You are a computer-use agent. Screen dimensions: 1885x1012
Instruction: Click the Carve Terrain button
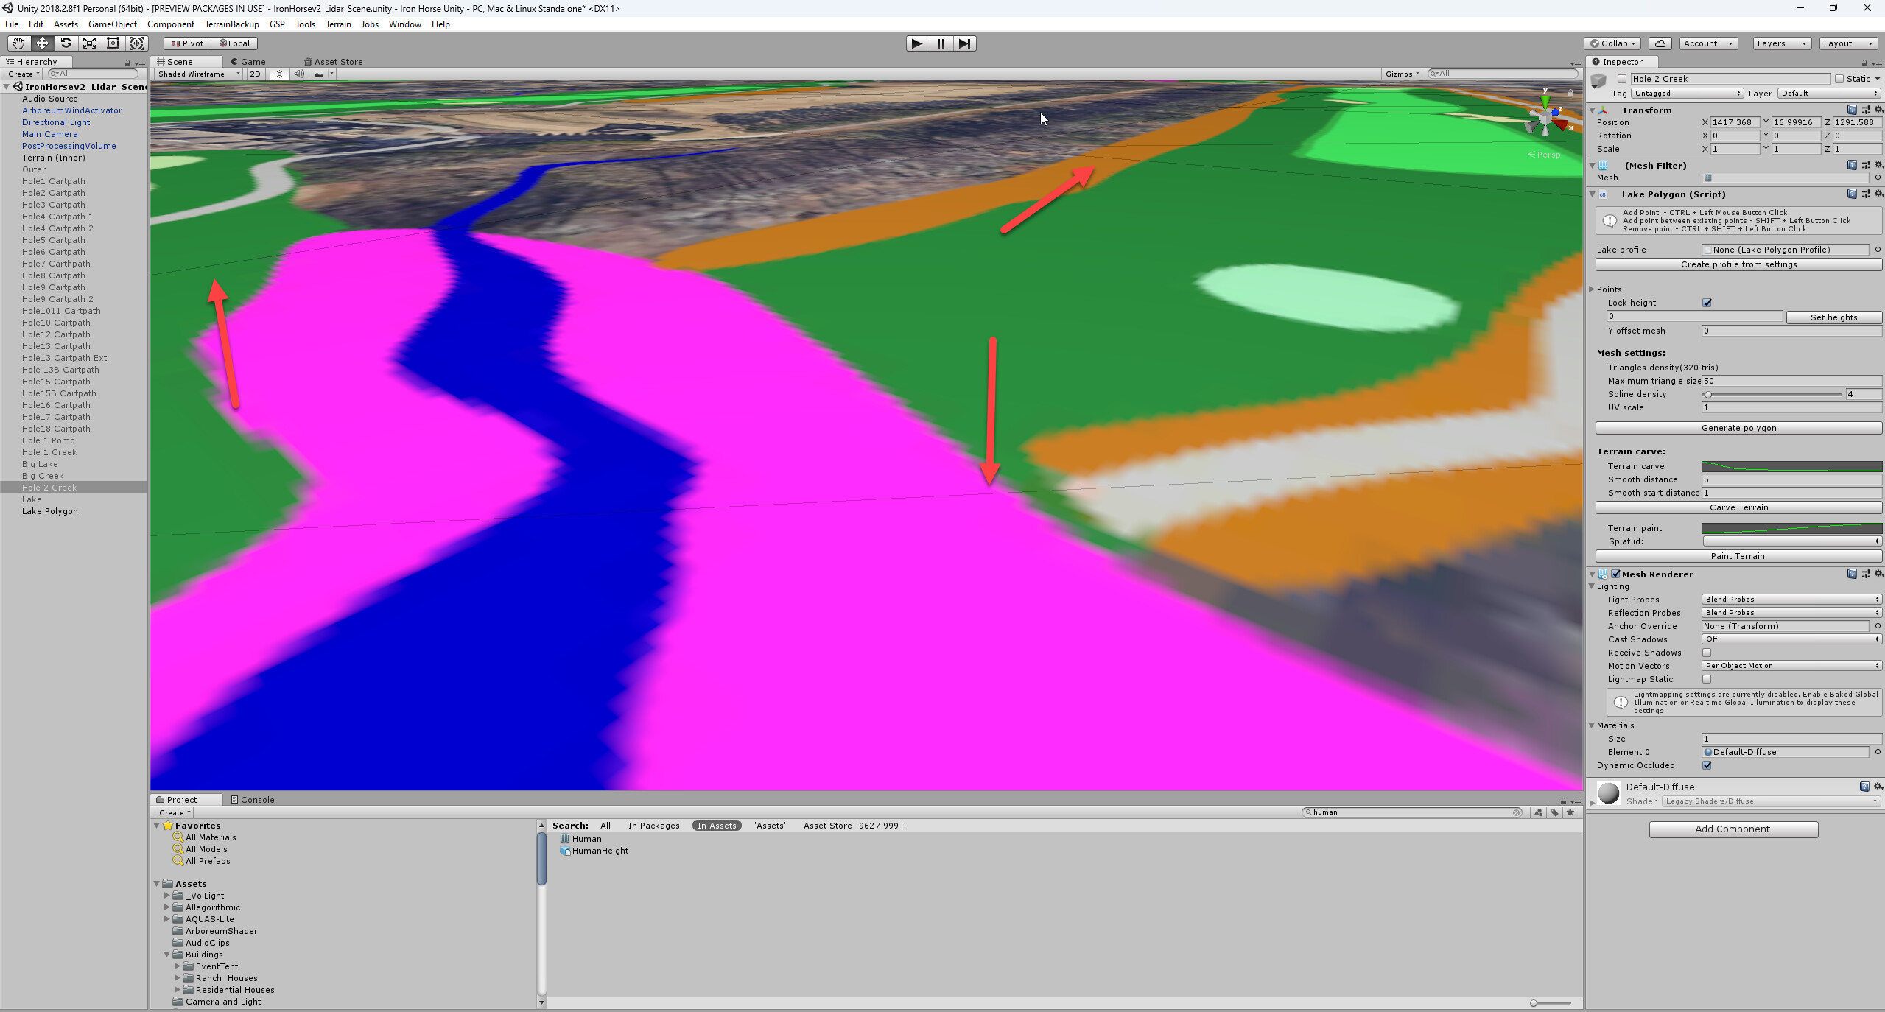(1738, 507)
